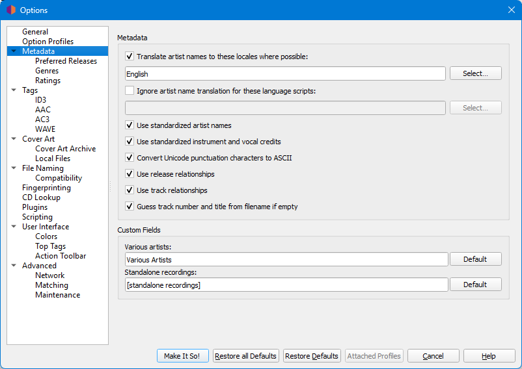Viewport: 522px width, 369px height.
Task: Open the Colors settings page
Action: [46, 236]
